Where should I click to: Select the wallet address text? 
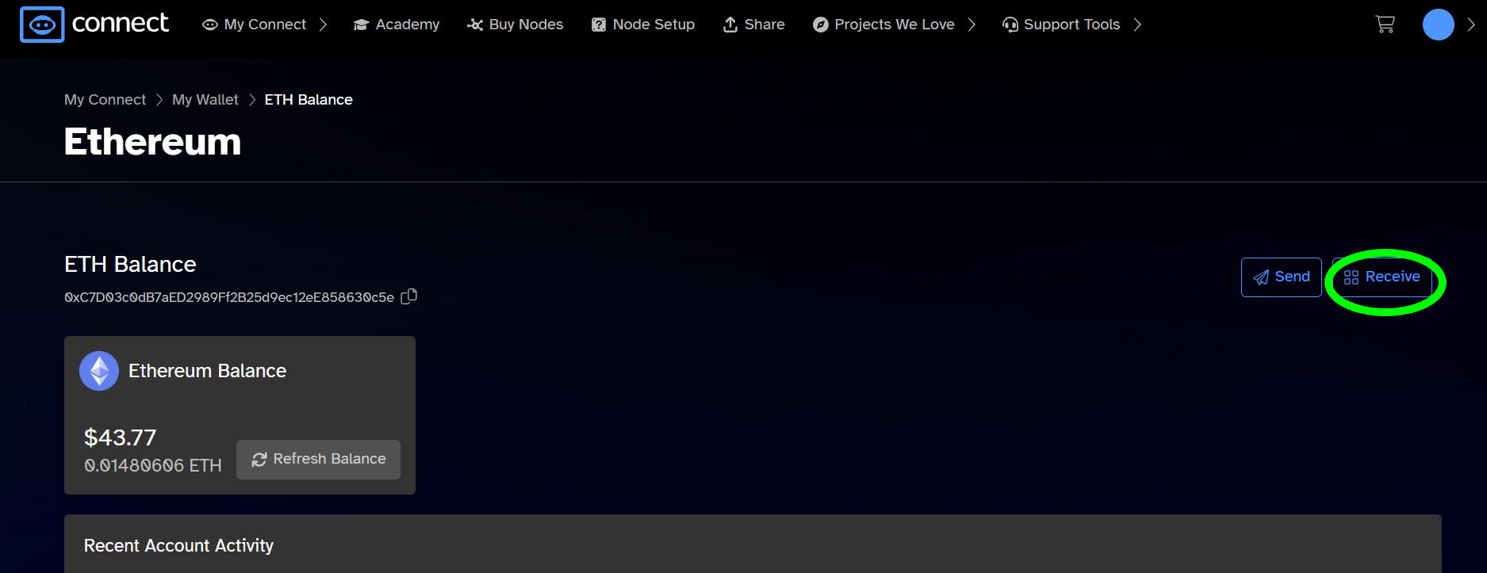(x=229, y=297)
